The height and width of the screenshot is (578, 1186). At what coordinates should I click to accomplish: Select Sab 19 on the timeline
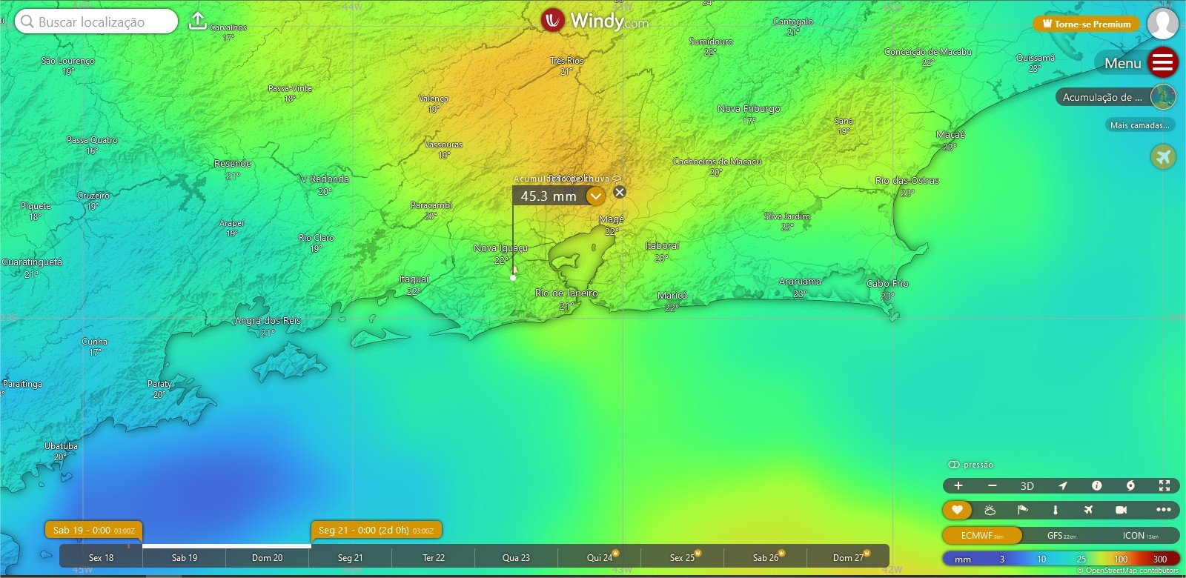[x=185, y=557]
